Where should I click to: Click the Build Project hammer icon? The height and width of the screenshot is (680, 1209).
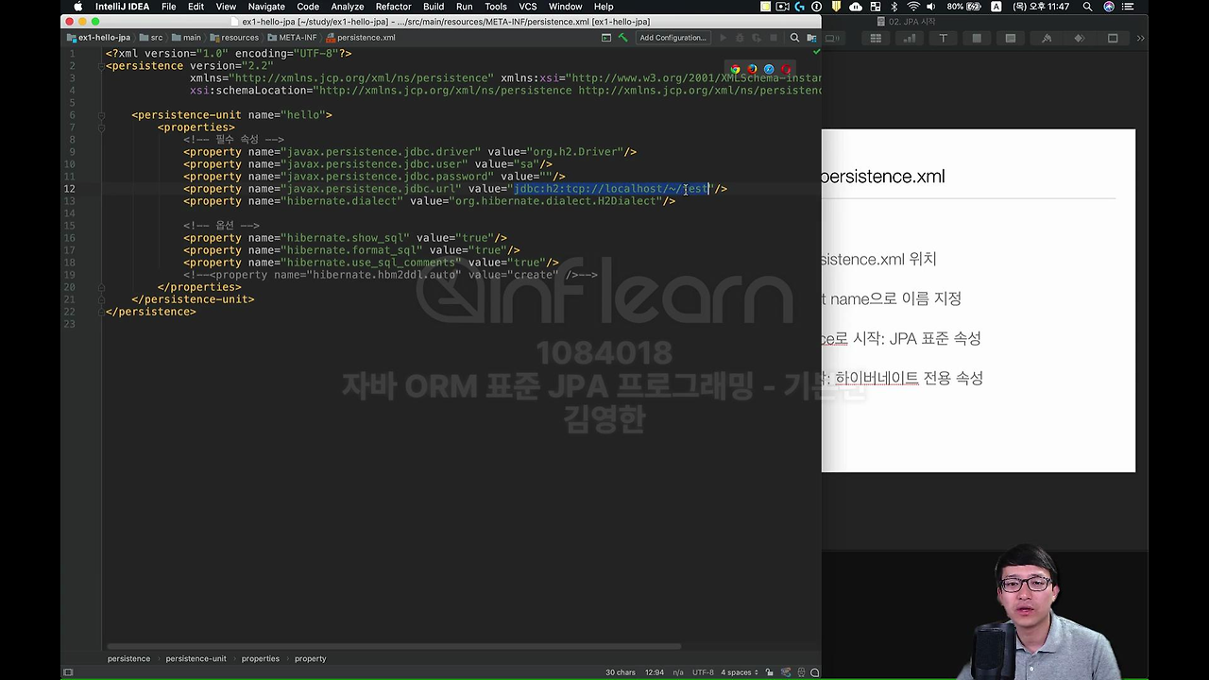point(622,38)
